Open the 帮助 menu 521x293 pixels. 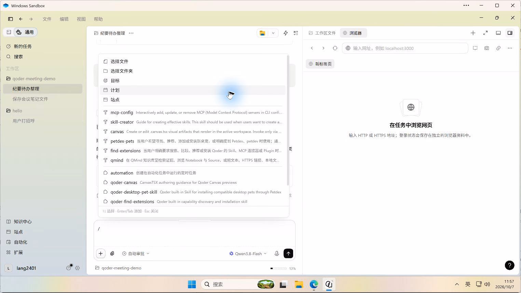[98, 19]
